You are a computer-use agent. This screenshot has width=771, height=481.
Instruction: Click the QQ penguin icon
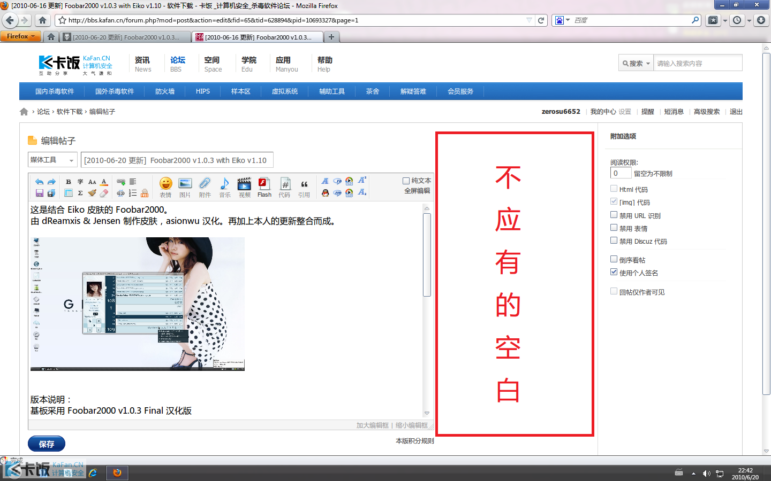[325, 193]
